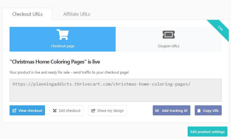Open View checkout
This screenshot has width=231, height=139.
coord(27,110)
